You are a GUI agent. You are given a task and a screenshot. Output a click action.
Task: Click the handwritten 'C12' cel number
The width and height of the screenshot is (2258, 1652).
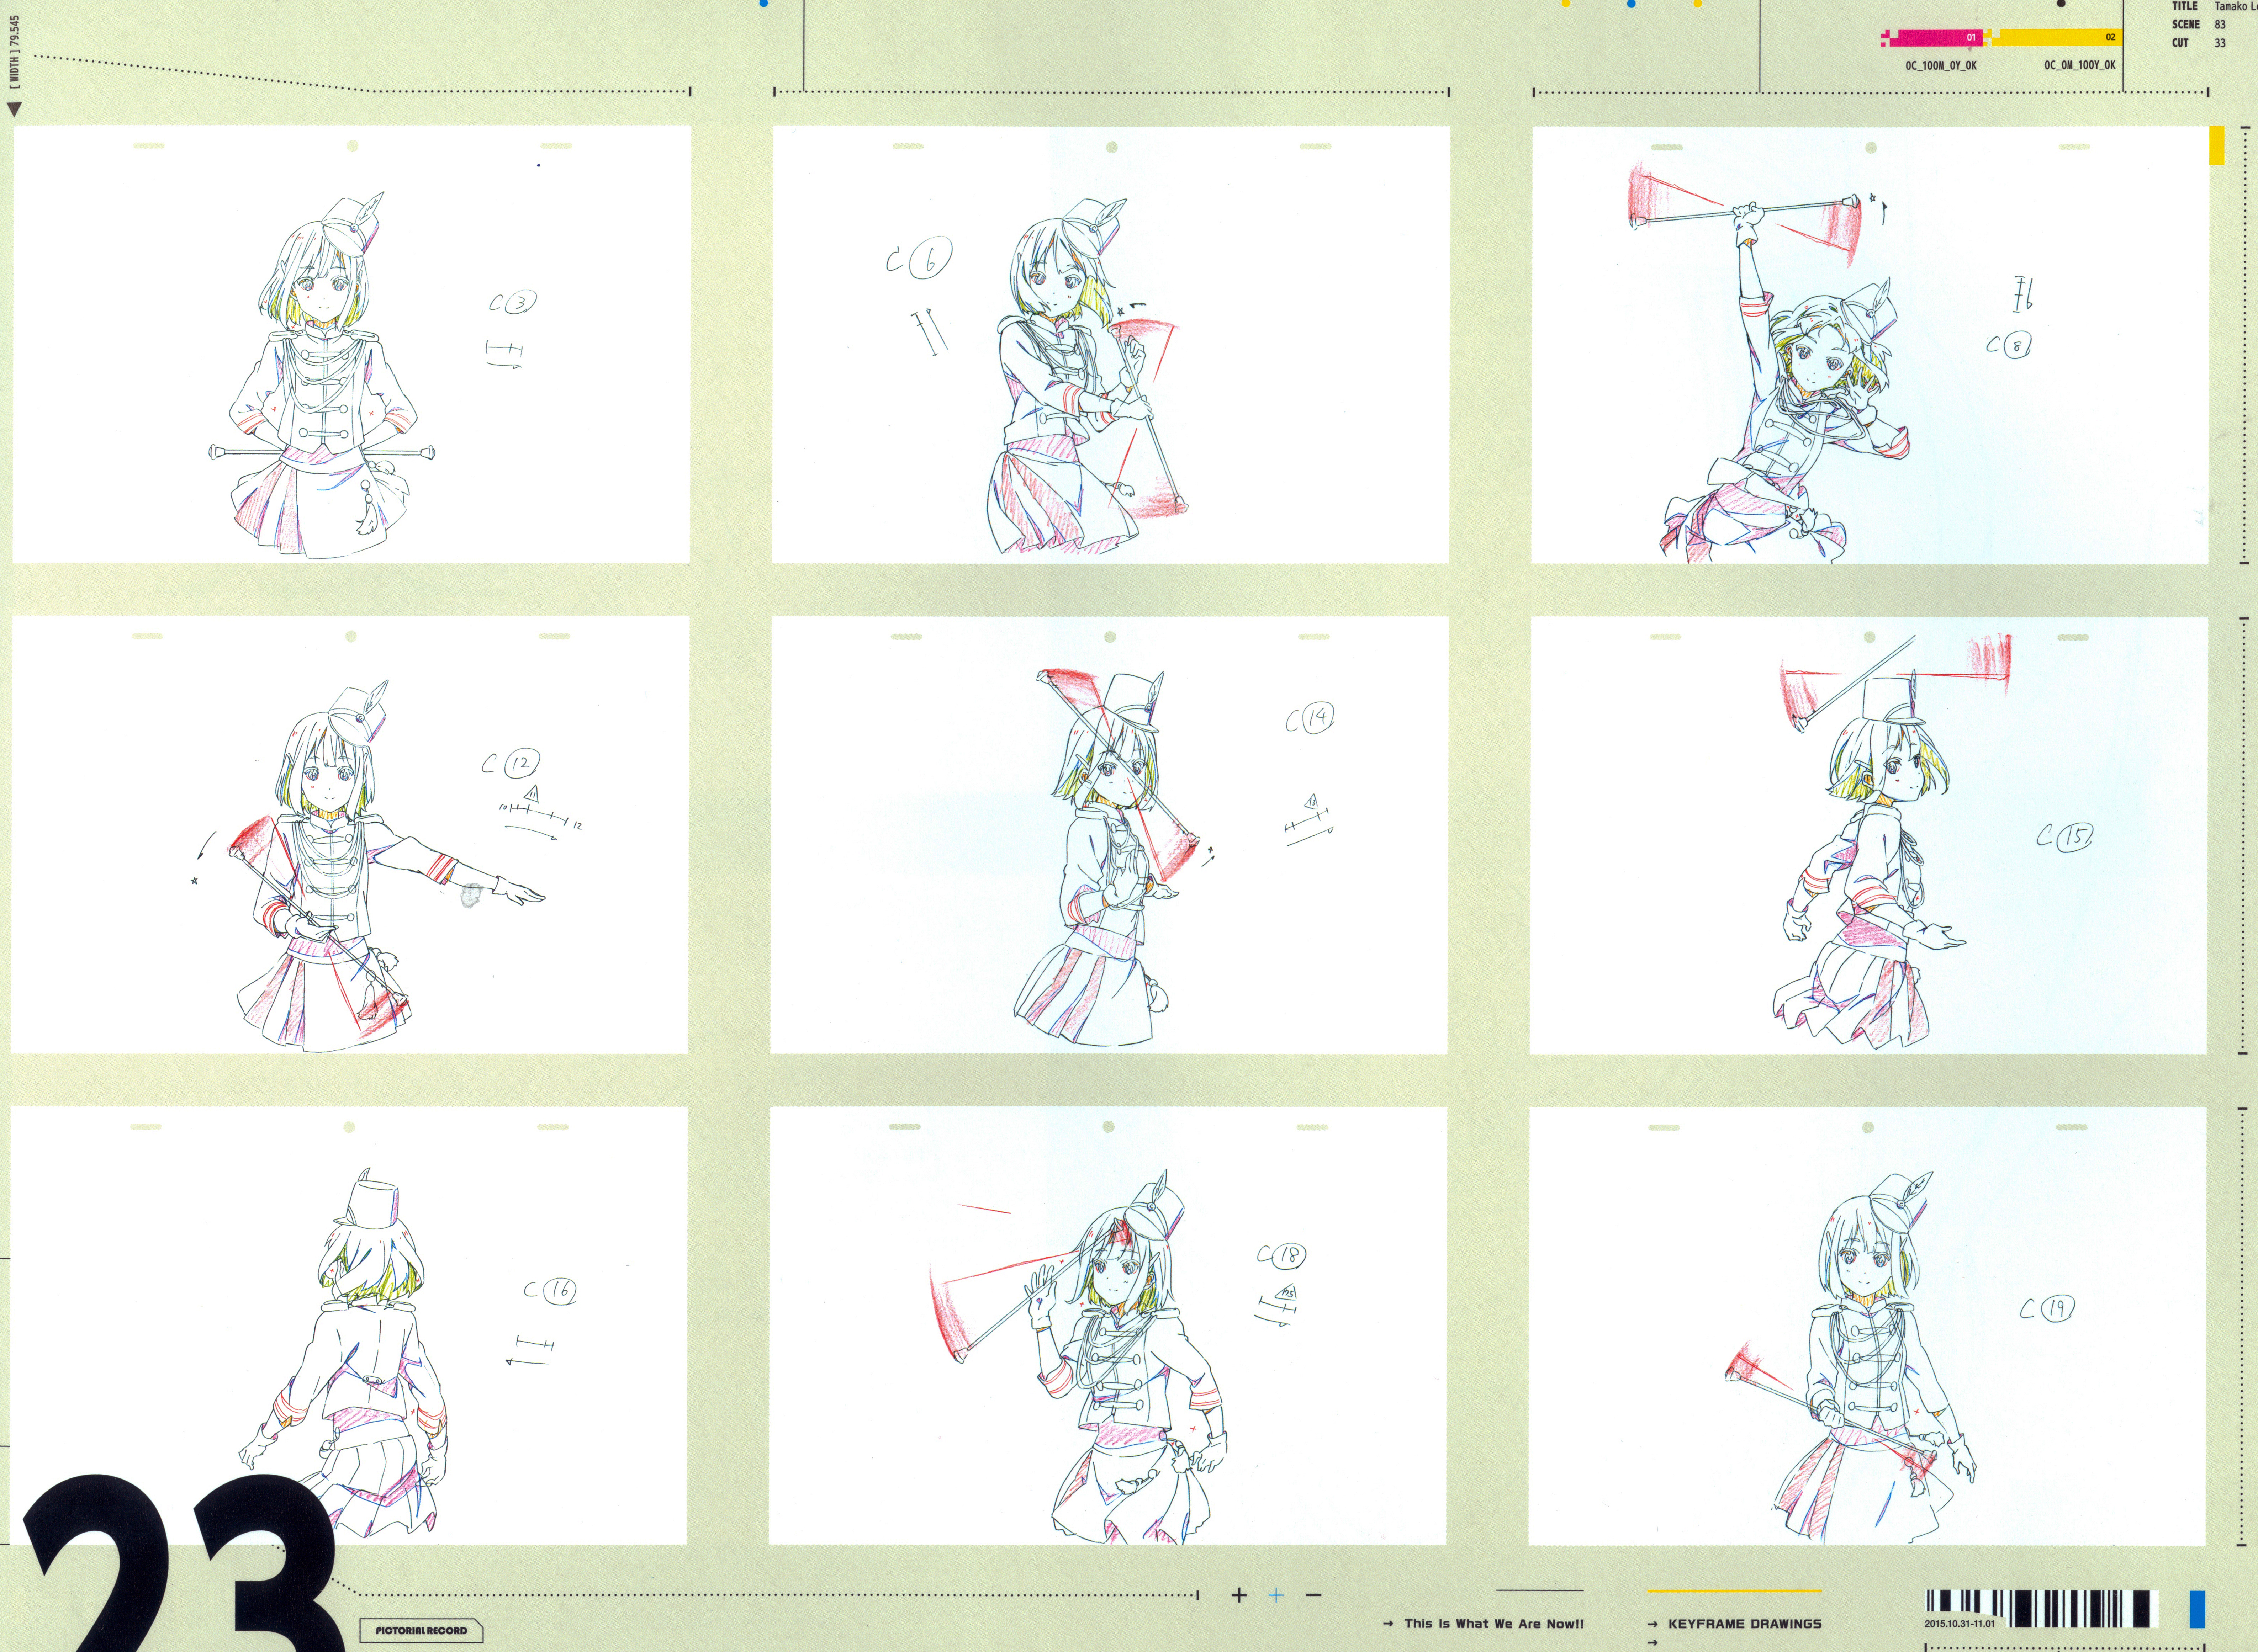coord(511,763)
